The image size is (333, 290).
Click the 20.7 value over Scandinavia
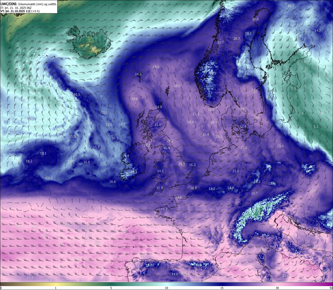tap(237, 38)
